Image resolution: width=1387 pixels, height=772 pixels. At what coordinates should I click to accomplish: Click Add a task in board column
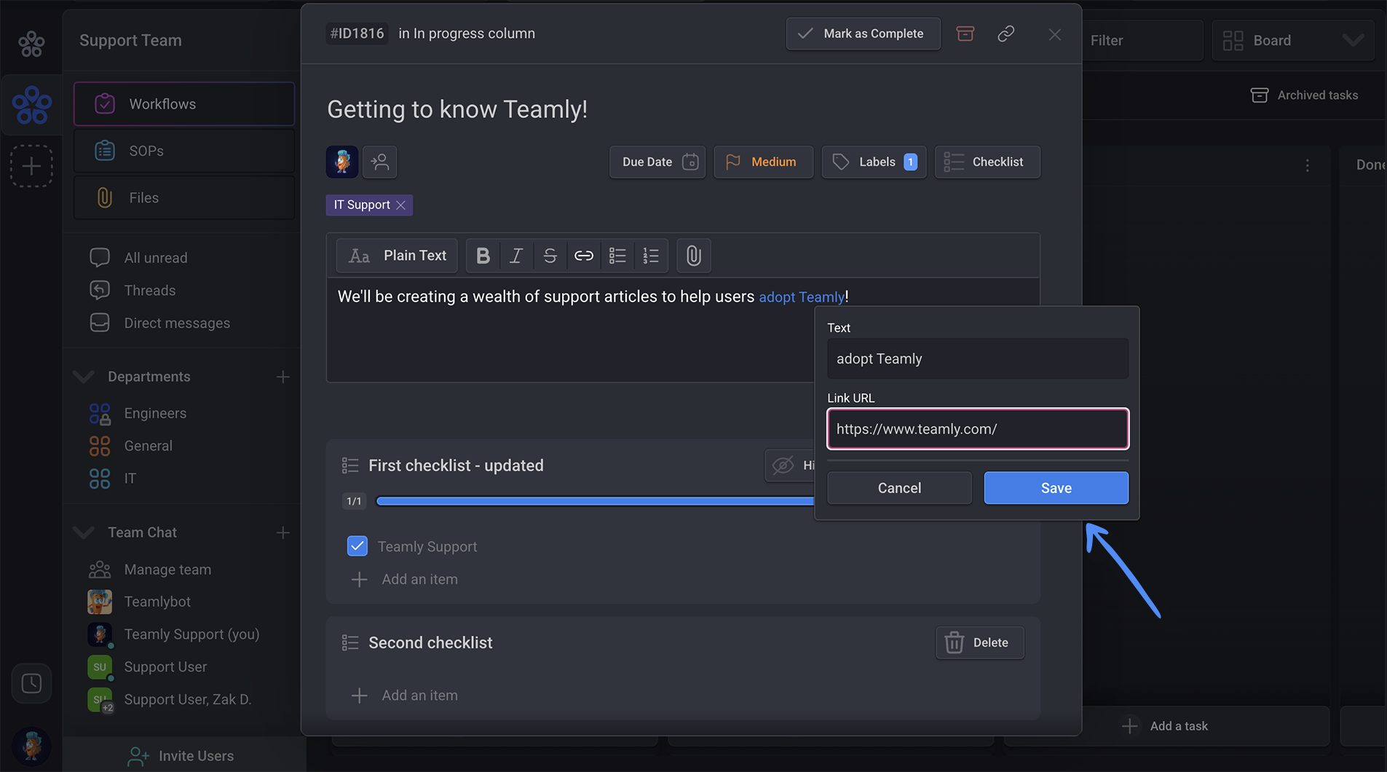[x=1166, y=726]
